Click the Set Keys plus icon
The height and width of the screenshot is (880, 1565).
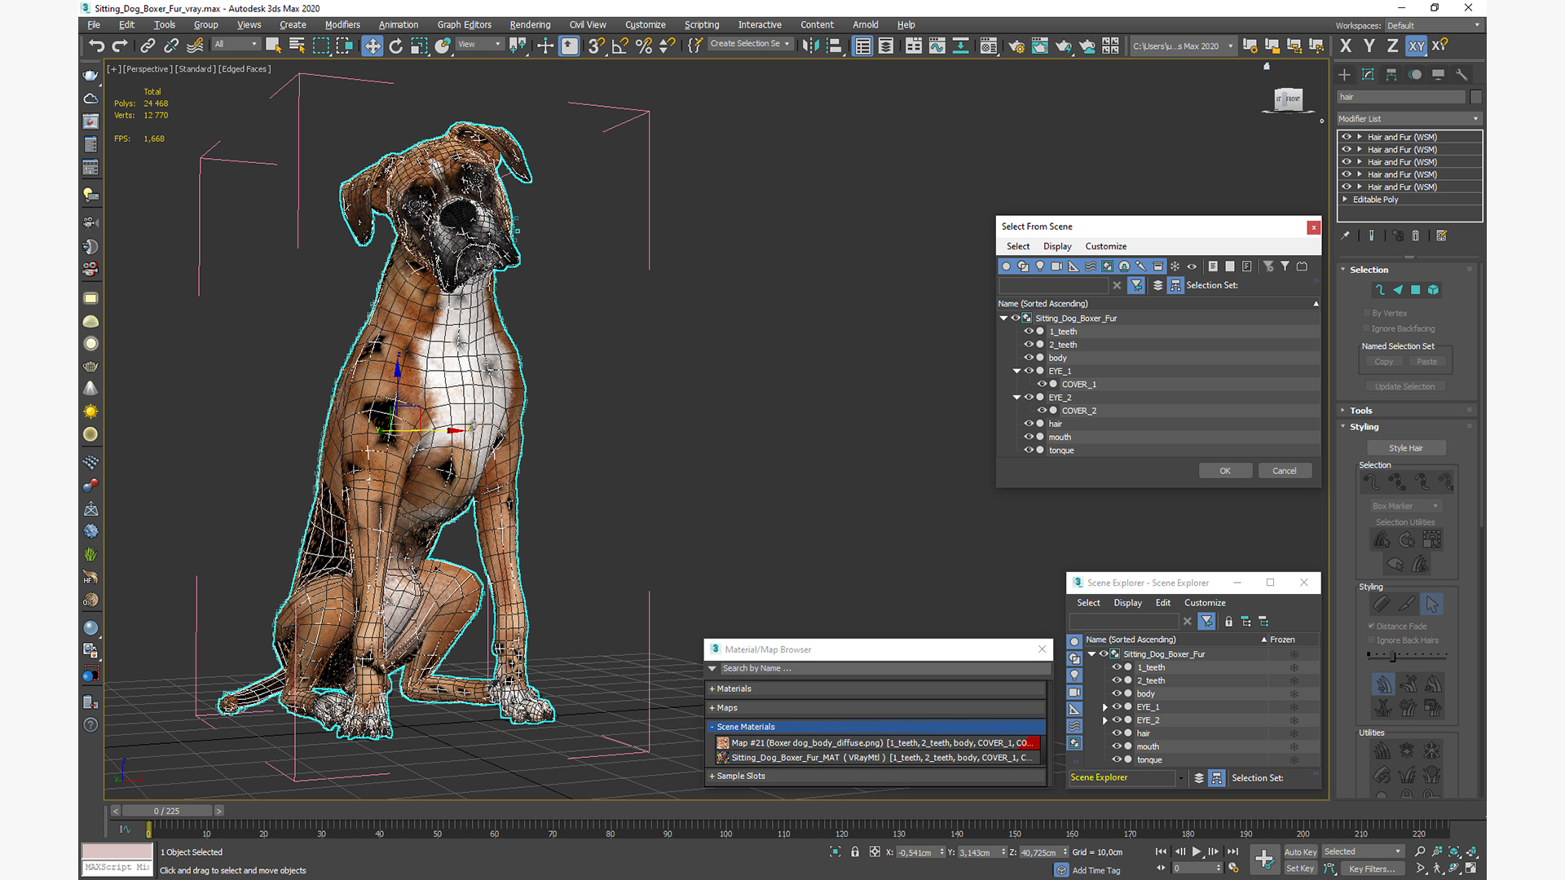(x=1264, y=859)
